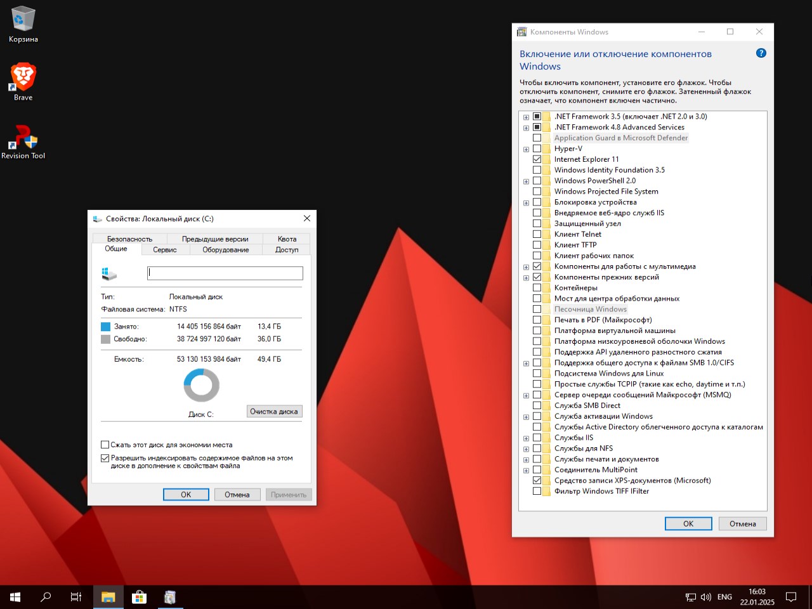Click OK in the Компоненты Windows window
Viewport: 812px width, 609px height.
click(688, 523)
